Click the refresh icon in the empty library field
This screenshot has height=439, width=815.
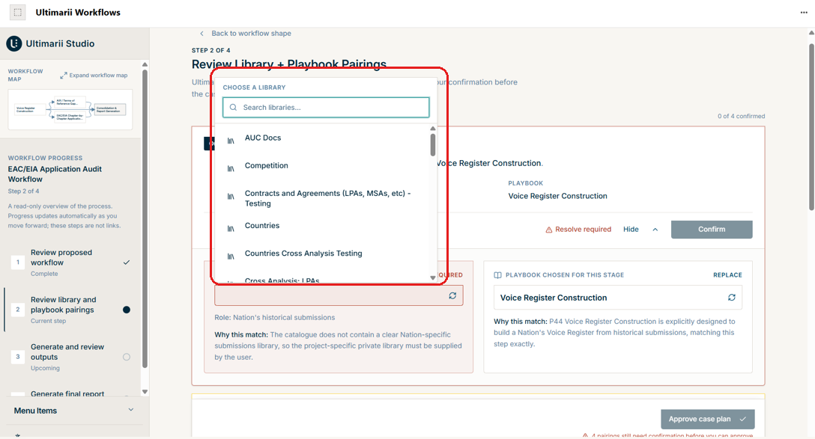(x=452, y=295)
